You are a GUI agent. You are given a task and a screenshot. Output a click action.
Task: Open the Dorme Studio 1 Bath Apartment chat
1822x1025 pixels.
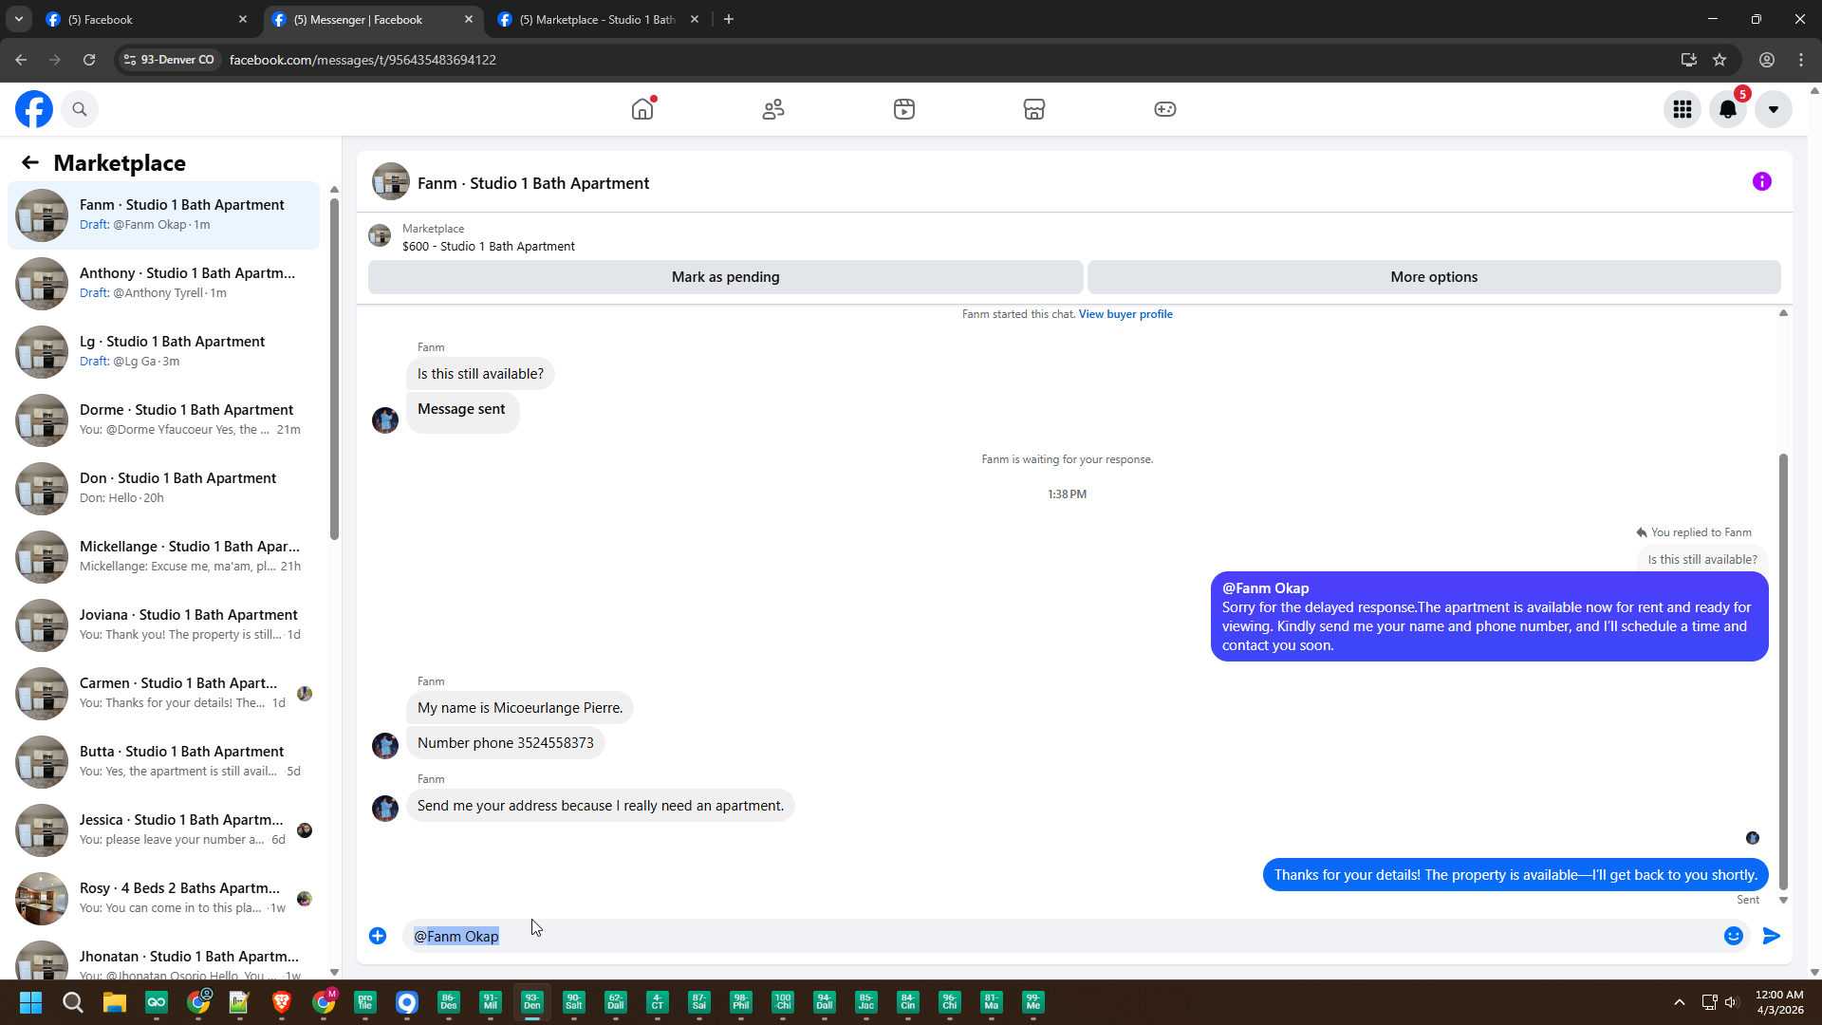click(x=163, y=419)
